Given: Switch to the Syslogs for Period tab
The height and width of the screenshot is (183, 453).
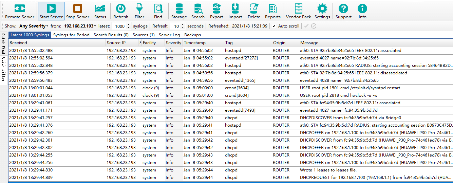Looking at the screenshot, I should 71,35.
